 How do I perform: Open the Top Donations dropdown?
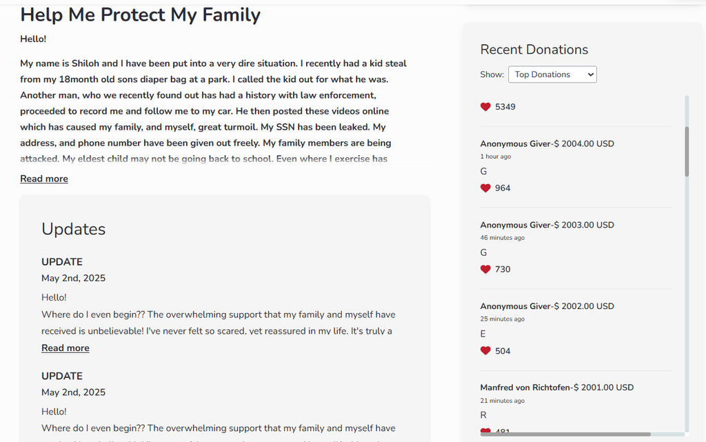pos(552,74)
